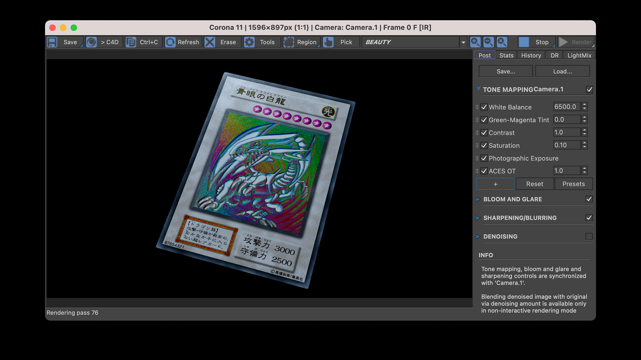
Task: Adjust the White Balance value stepper
Action: [584, 107]
